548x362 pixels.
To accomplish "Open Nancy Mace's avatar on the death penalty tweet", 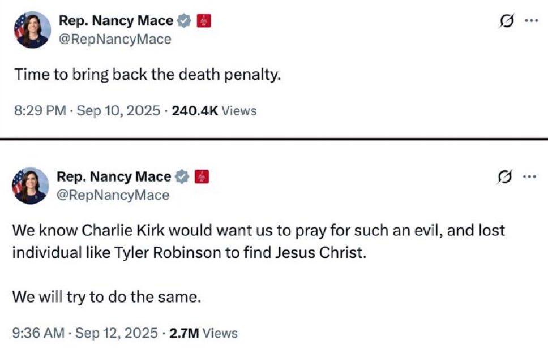I will coord(32,29).
